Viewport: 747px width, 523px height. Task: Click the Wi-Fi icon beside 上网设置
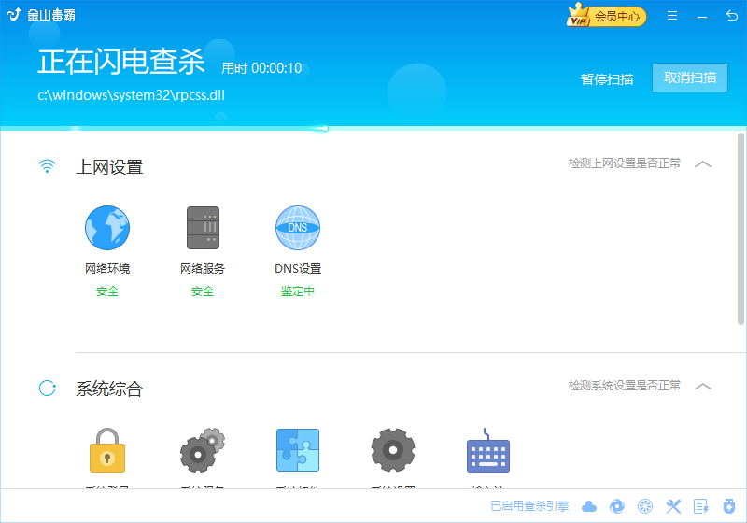(47, 166)
